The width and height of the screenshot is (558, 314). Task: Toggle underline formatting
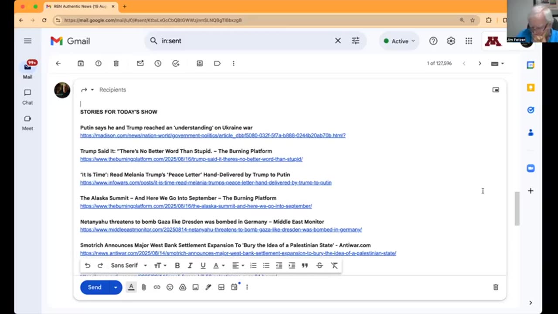click(x=203, y=265)
